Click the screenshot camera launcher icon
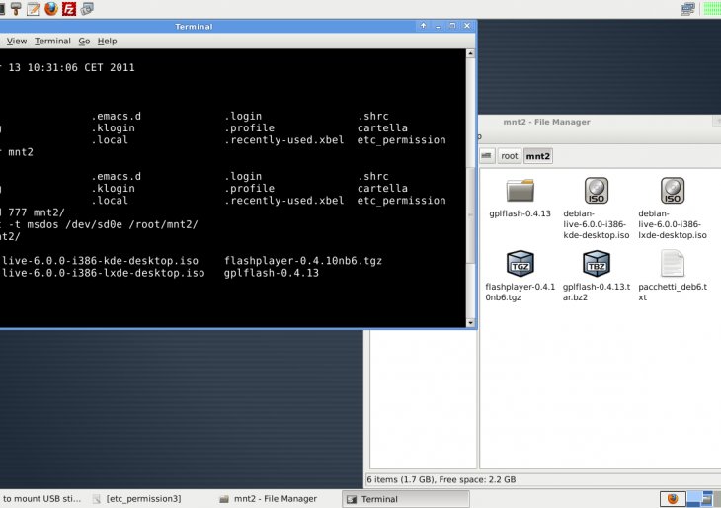This screenshot has width=721, height=508. [x=87, y=8]
